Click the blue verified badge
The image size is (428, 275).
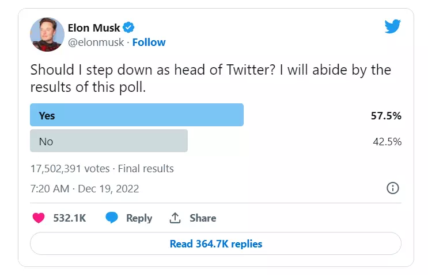point(130,28)
